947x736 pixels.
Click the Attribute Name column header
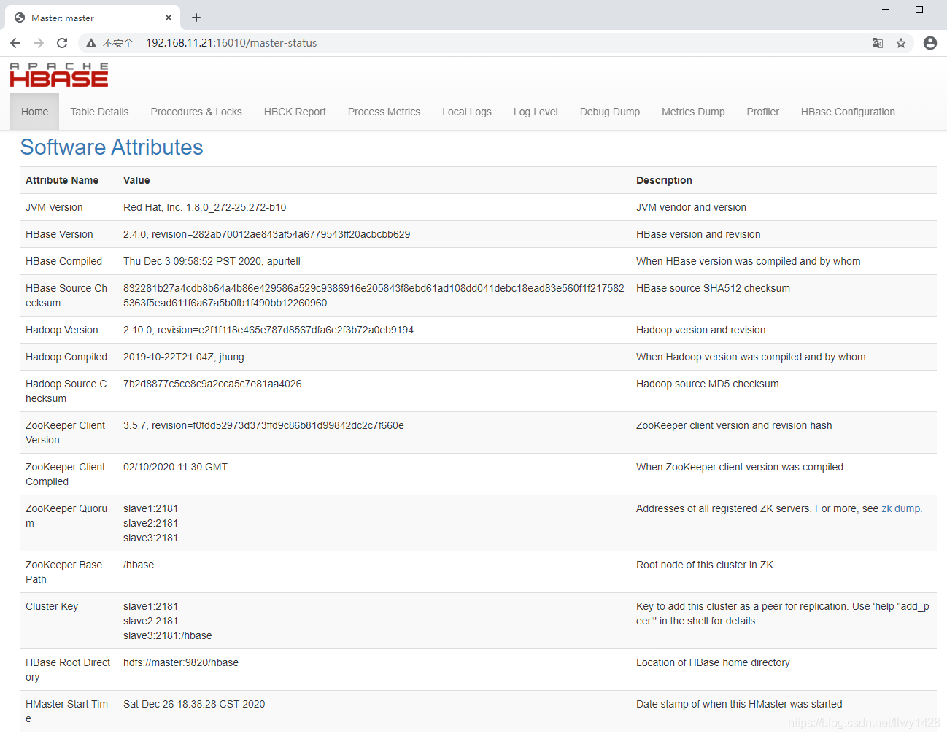62,180
